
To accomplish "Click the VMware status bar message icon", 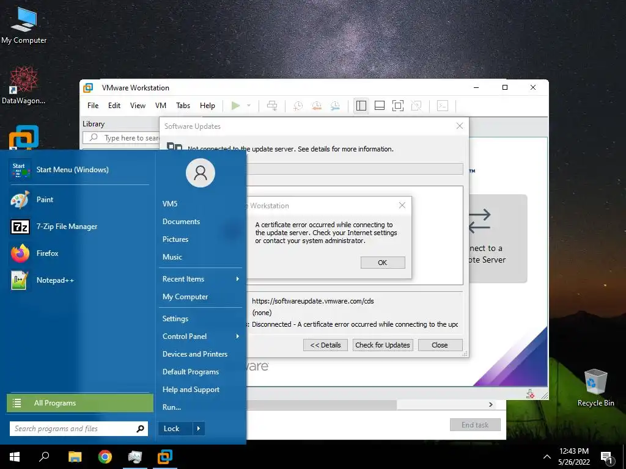I will (x=530, y=394).
